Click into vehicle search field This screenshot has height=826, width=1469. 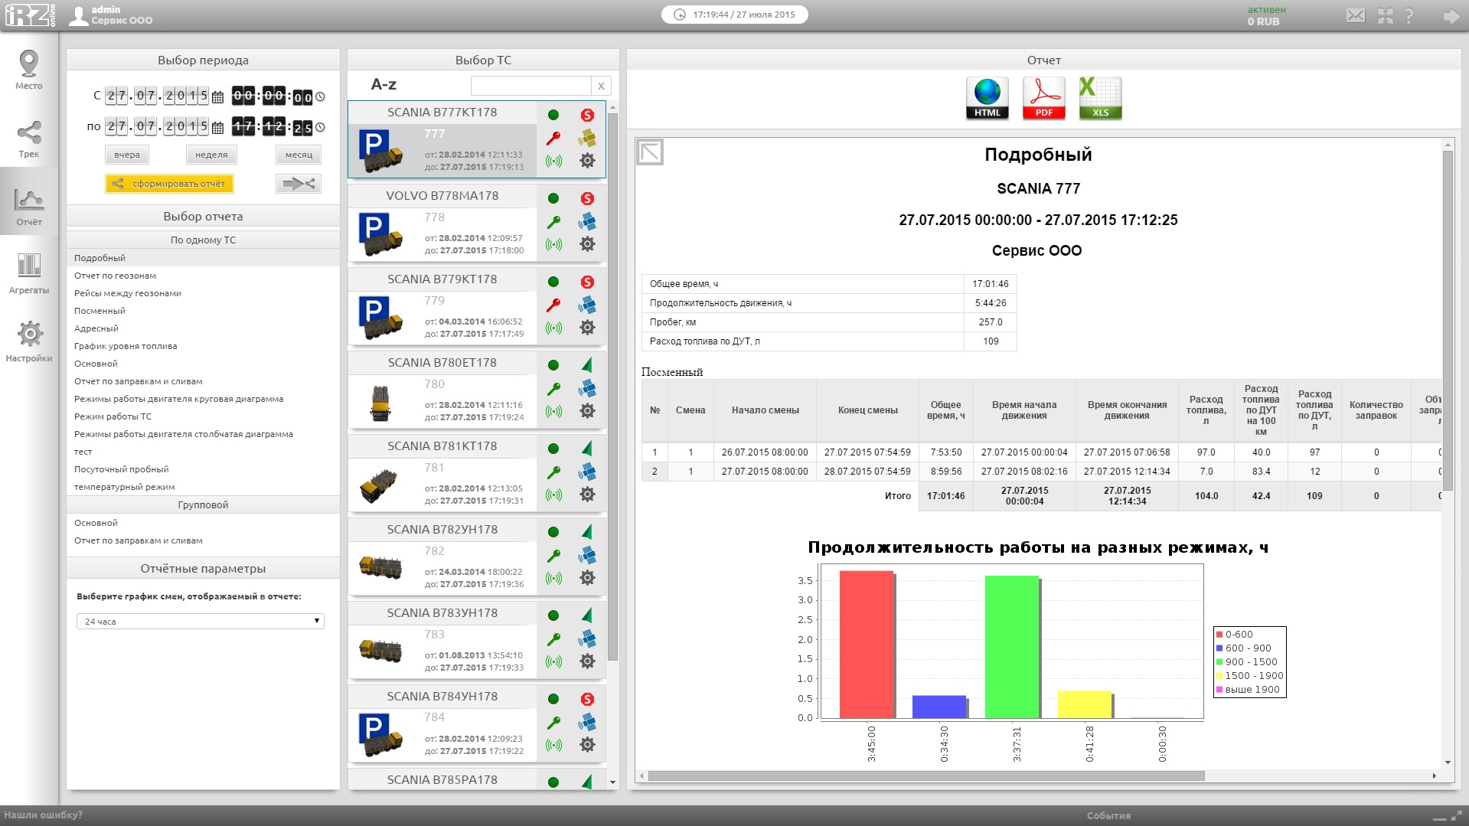click(531, 86)
